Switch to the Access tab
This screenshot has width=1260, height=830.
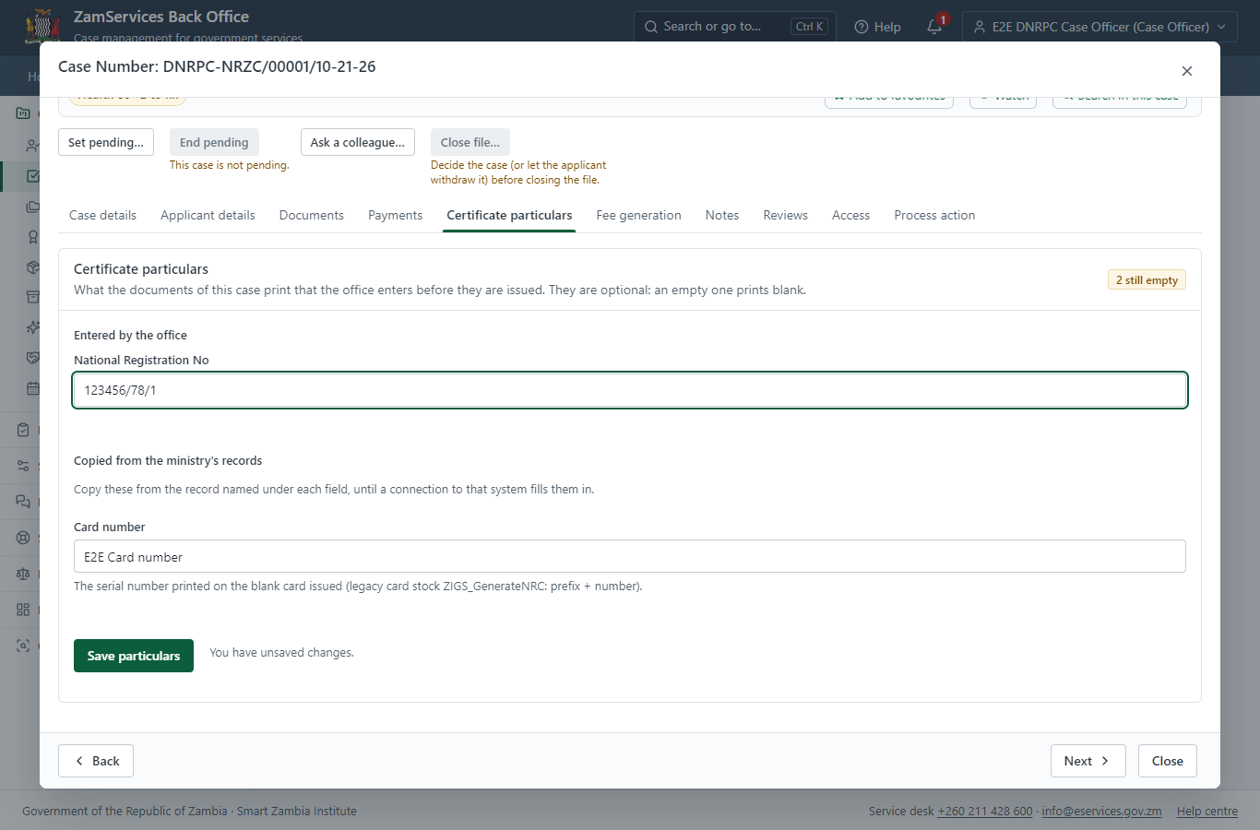(x=850, y=215)
